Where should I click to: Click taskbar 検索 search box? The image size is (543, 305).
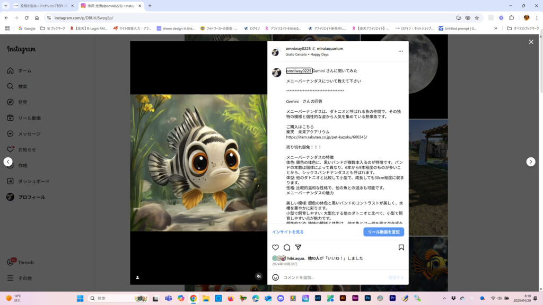118,299
